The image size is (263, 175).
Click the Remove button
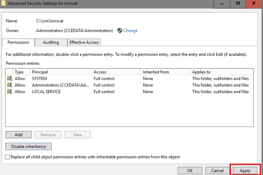coord(48,135)
